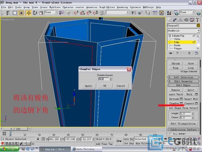Collapse the Subdivision Surface rollout
The height and width of the screenshot is (152, 202).
click(x=183, y=129)
